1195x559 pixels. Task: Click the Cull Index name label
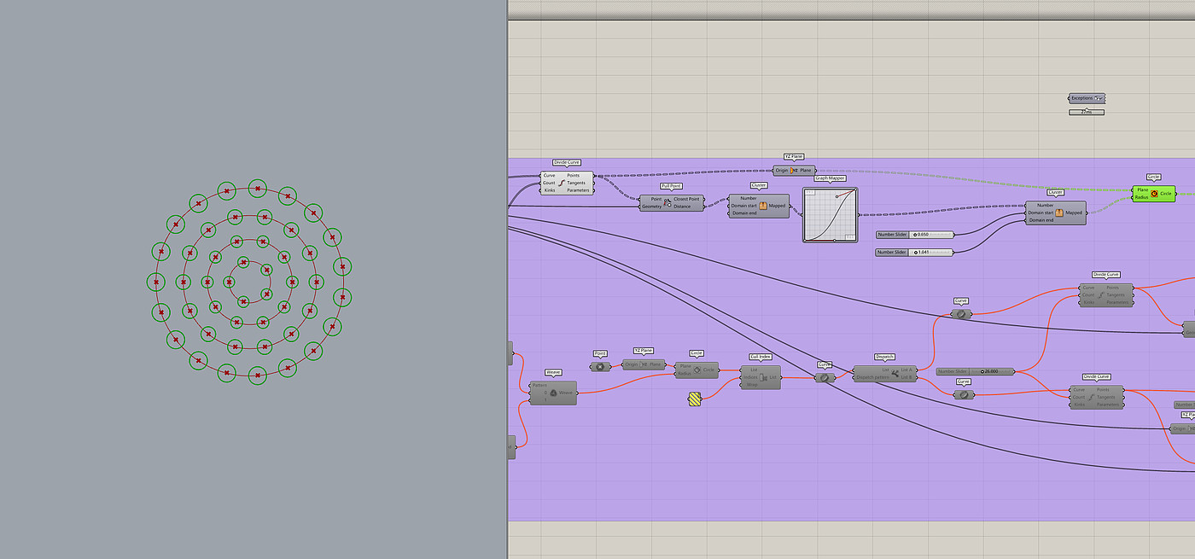[x=761, y=357]
